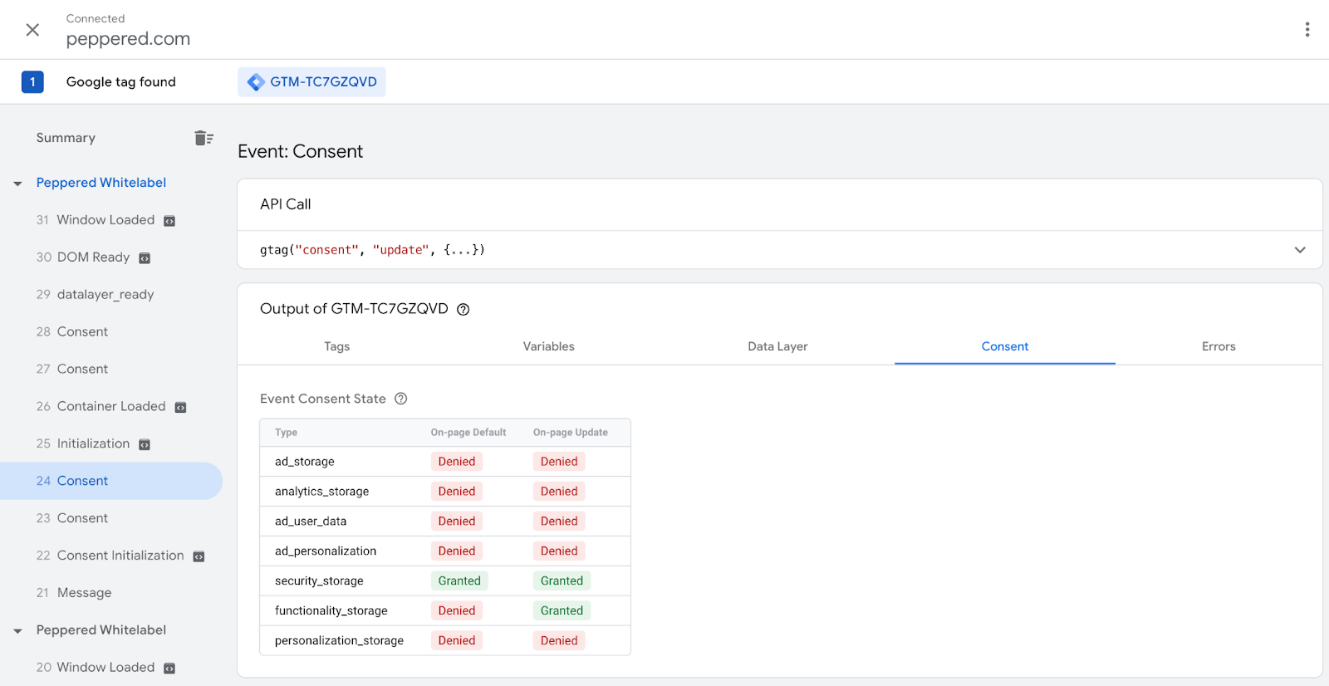Select the lower Peppered Whitelabel page entry
Screen dimensions: 1329x686
coord(101,630)
